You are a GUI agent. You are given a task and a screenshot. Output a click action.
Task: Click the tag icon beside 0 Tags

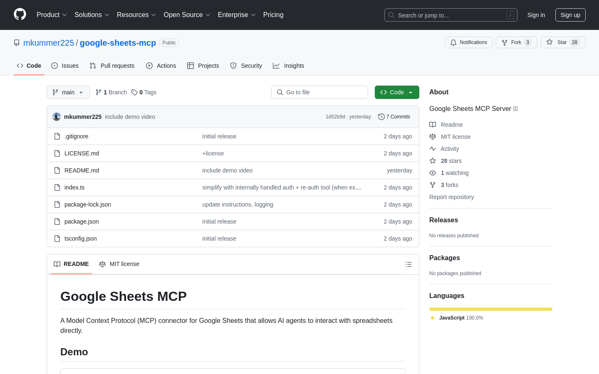tap(134, 92)
